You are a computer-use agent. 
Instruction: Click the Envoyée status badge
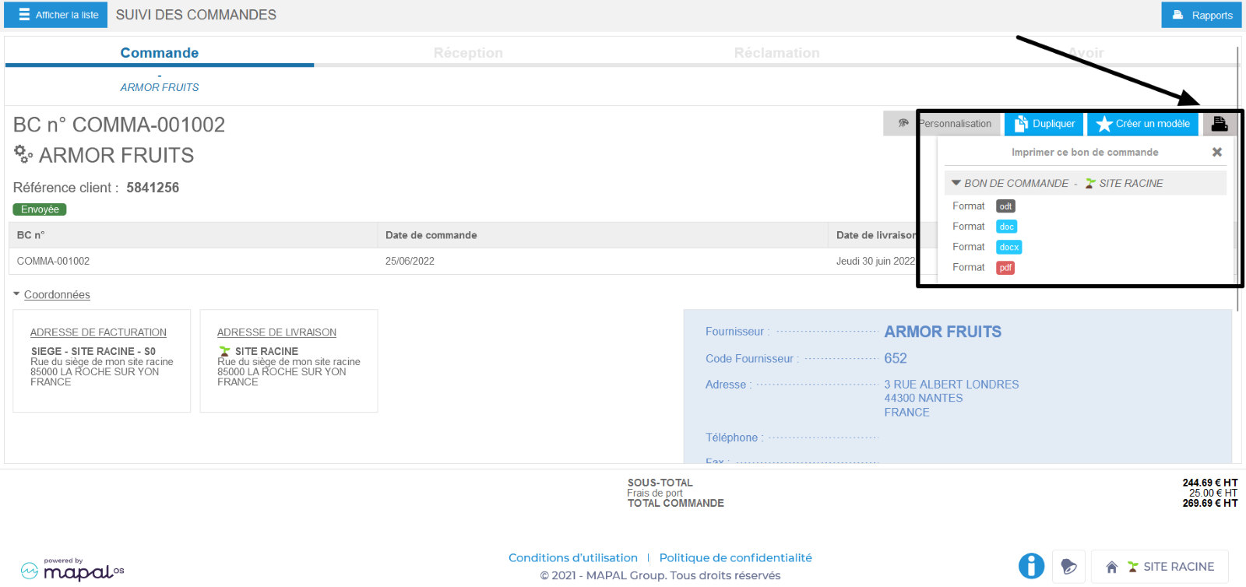[x=40, y=209]
